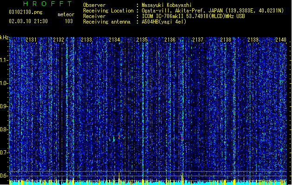292x185 pixels.
Task: Click the 0.6 kHz axis label
Action: tap(4, 176)
